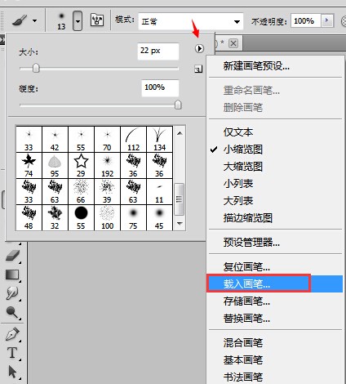346x384 pixels.
Task: Pick the scattered leaves brush 48
Action: pos(29,217)
